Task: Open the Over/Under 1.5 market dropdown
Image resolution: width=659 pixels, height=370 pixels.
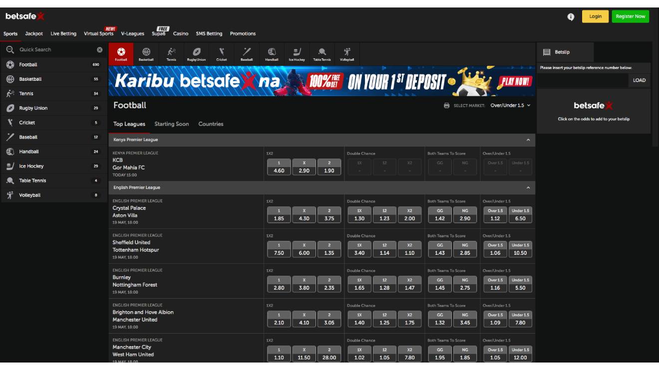Action: (x=510, y=106)
